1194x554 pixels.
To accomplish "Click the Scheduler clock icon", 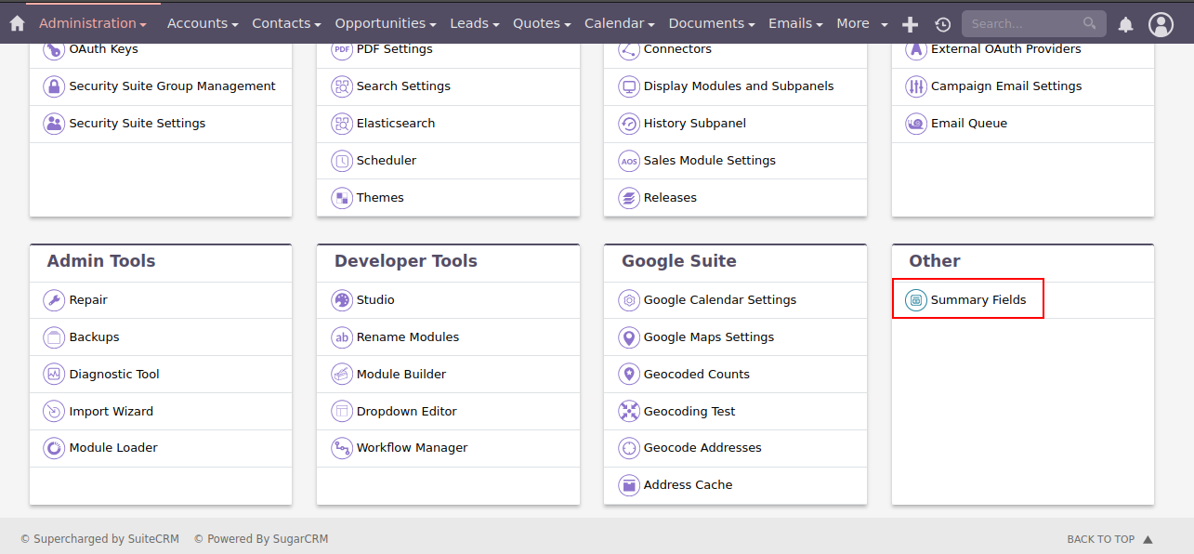I will click(x=342, y=161).
